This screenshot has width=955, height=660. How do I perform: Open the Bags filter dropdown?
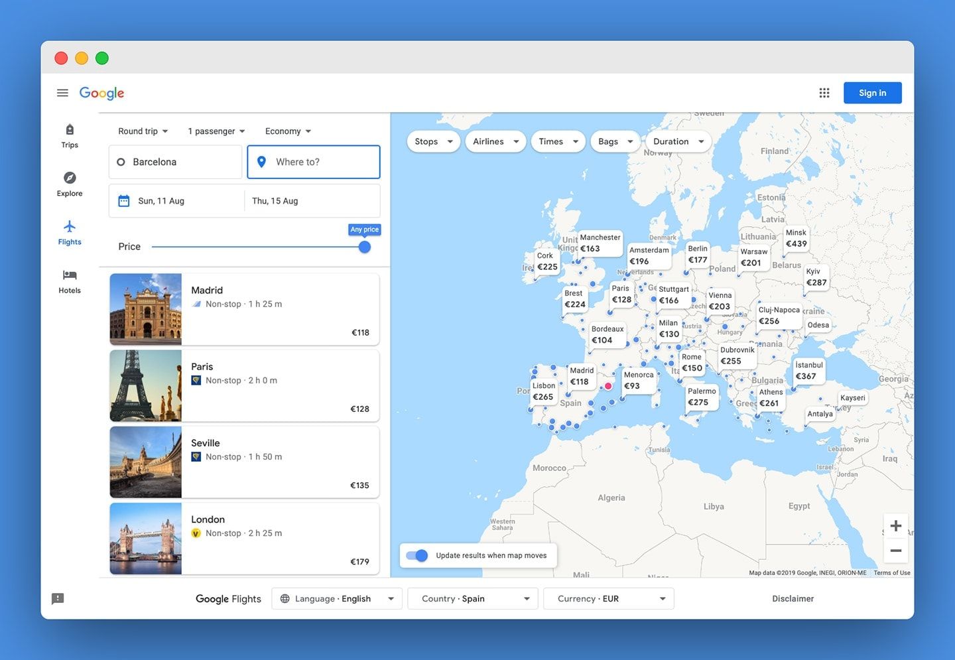615,141
